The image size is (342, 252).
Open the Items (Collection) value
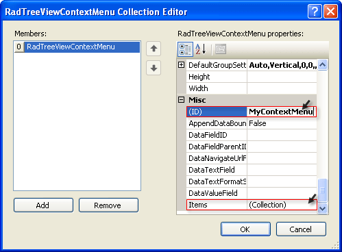tap(282, 205)
